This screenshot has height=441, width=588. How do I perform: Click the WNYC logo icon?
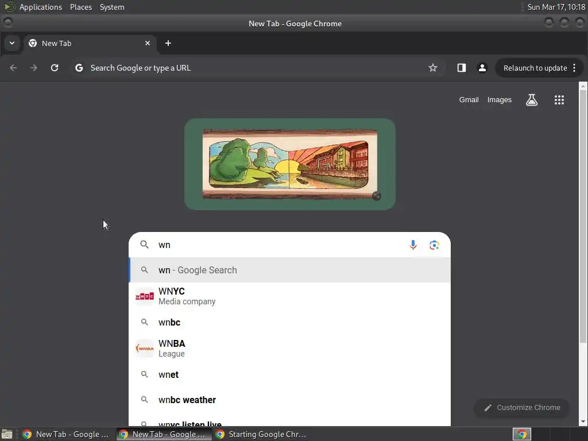pos(144,296)
